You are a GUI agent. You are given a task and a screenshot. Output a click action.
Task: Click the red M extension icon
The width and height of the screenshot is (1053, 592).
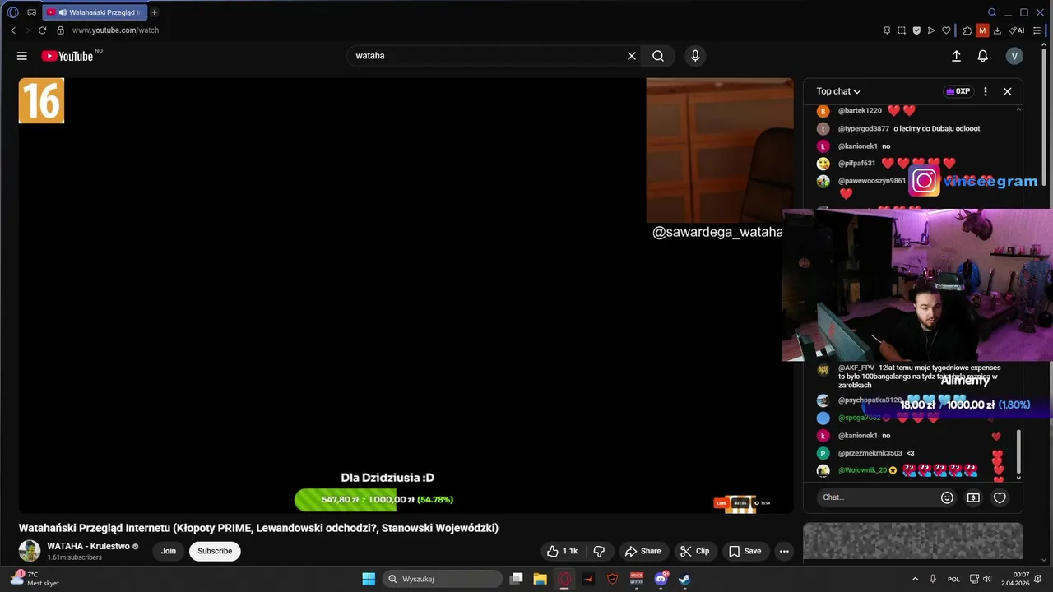(982, 30)
